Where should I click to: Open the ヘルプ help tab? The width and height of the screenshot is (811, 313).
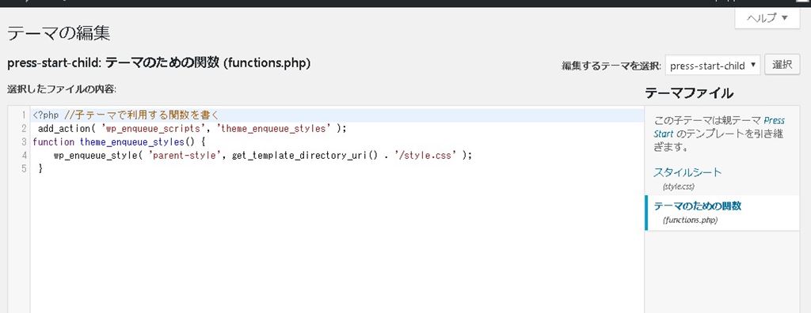pos(767,19)
